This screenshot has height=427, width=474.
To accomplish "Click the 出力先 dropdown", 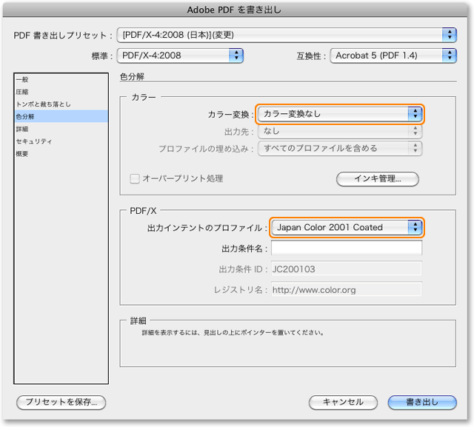I will 340,131.
